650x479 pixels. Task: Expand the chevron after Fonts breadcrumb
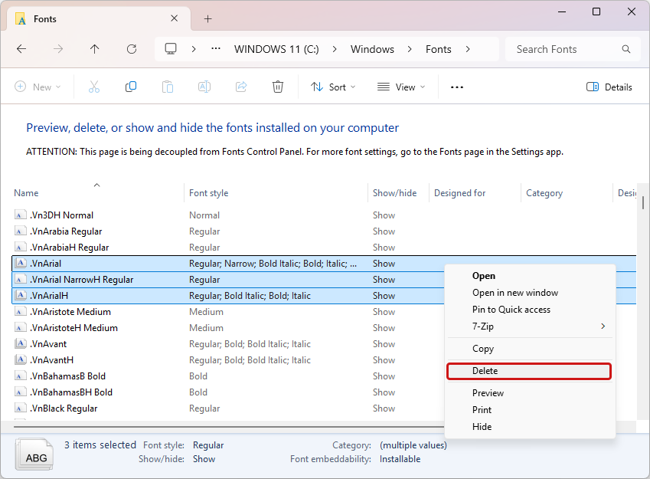(468, 49)
